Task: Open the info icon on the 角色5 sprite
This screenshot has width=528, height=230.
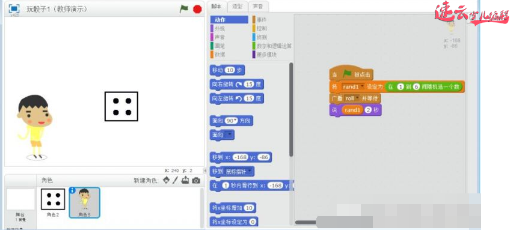Action: 72,190
